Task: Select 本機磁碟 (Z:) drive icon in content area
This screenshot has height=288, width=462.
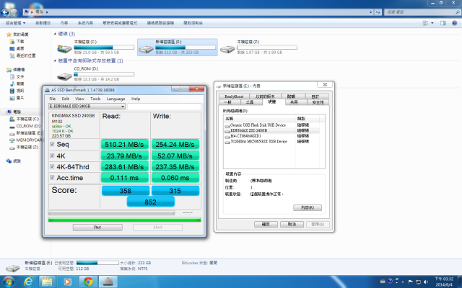Action: coord(227,49)
